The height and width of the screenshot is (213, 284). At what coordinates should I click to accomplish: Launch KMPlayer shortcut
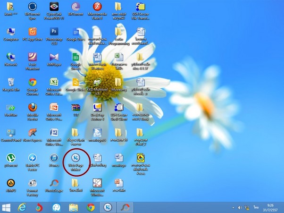click(54, 60)
